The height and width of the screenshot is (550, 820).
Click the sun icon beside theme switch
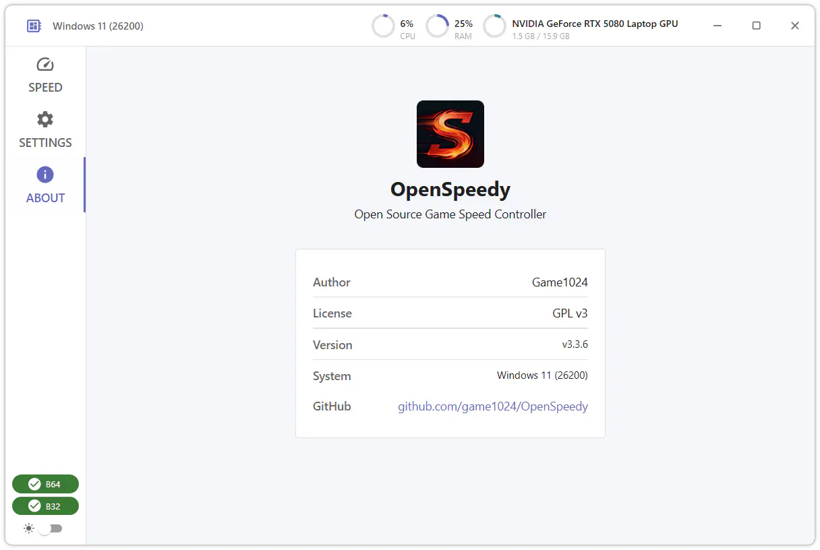[28, 528]
